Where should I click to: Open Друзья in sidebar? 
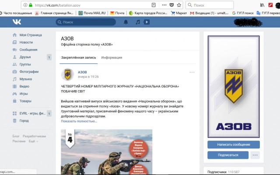(21, 57)
